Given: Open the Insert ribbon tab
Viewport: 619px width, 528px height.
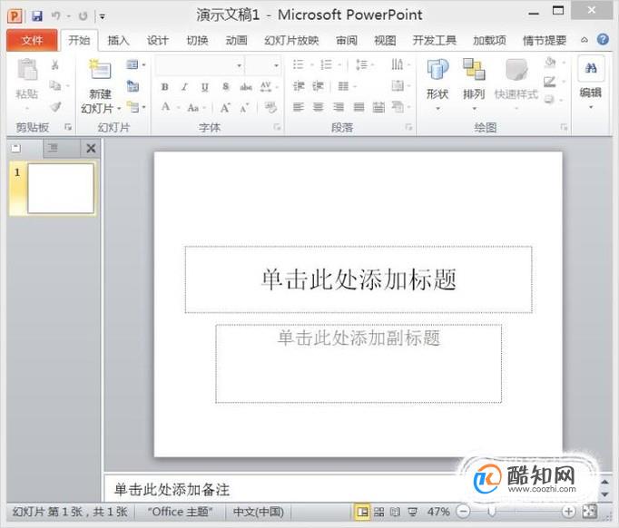Looking at the screenshot, I should point(118,40).
